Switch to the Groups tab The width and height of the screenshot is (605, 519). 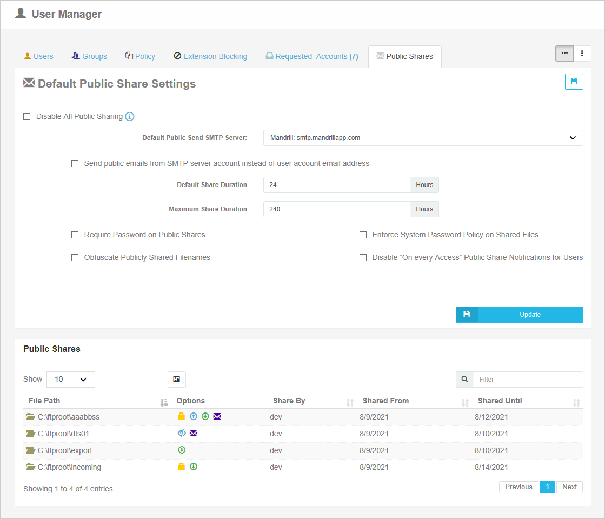[89, 56]
